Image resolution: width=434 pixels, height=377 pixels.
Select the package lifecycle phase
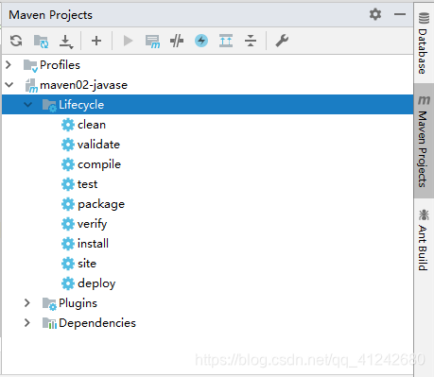pyautogui.click(x=101, y=204)
